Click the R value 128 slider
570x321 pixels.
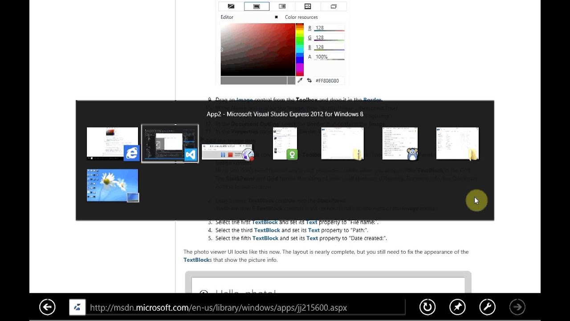330,28
